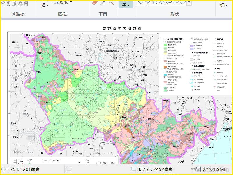Image resolution: width=233 pixels, height=175 pixels.
Task: Open the 选择 (Select) dropdown arrow
Action: click(x=47, y=5)
